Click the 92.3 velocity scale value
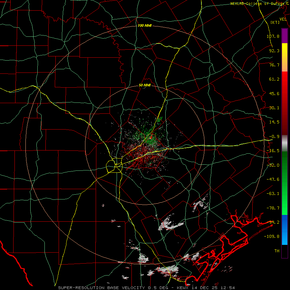The image size is (290, 290). point(274,51)
